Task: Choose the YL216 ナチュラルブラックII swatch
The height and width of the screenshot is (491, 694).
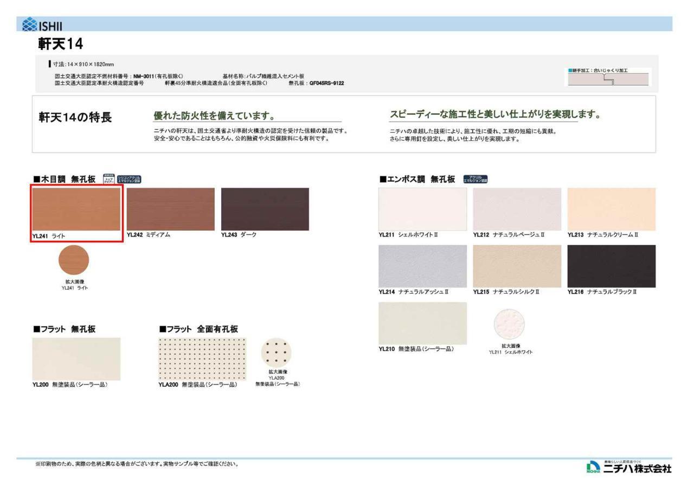Action: click(x=612, y=266)
